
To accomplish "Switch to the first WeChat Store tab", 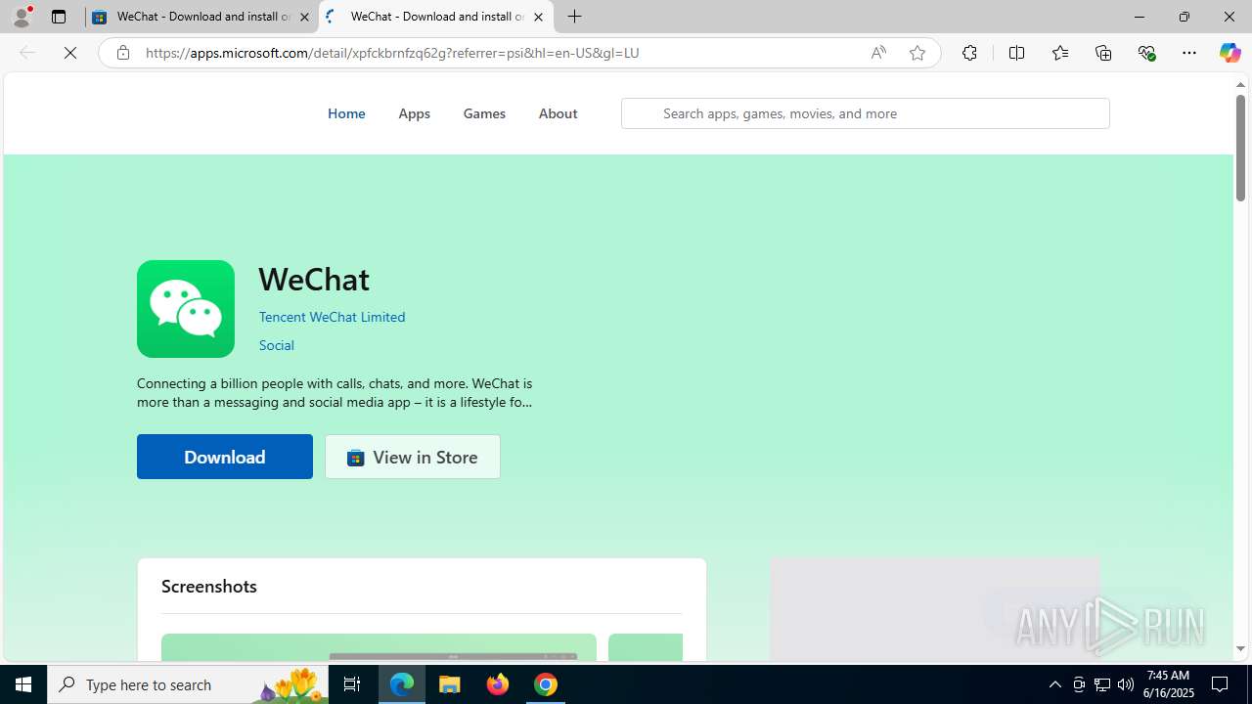I will pyautogui.click(x=201, y=17).
